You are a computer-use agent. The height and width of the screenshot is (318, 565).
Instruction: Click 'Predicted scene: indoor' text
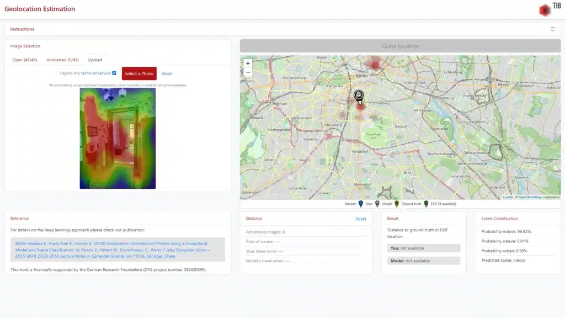point(504,261)
